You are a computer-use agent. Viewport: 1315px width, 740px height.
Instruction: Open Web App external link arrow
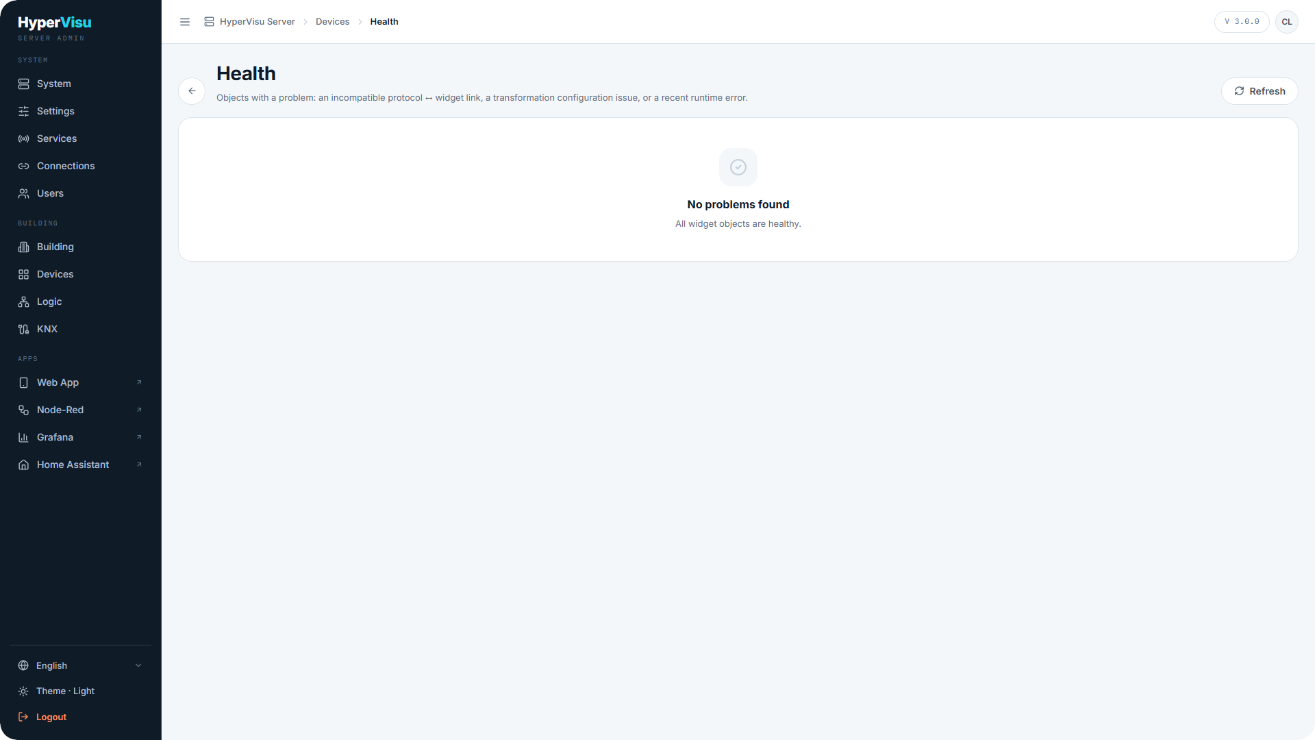click(139, 382)
